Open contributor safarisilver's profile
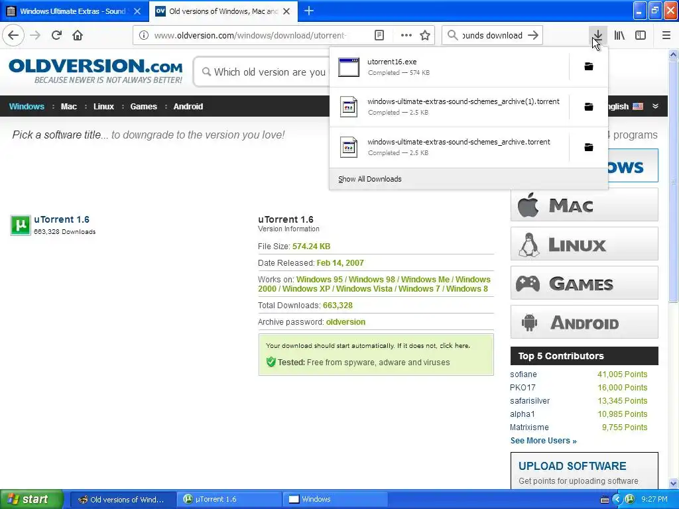The width and height of the screenshot is (679, 509). 530,401
